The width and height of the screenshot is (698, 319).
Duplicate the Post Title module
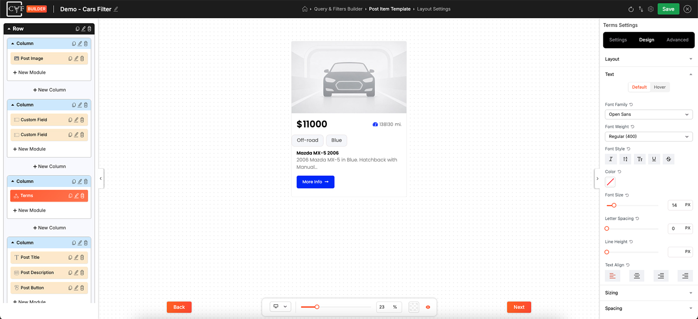(x=70, y=258)
